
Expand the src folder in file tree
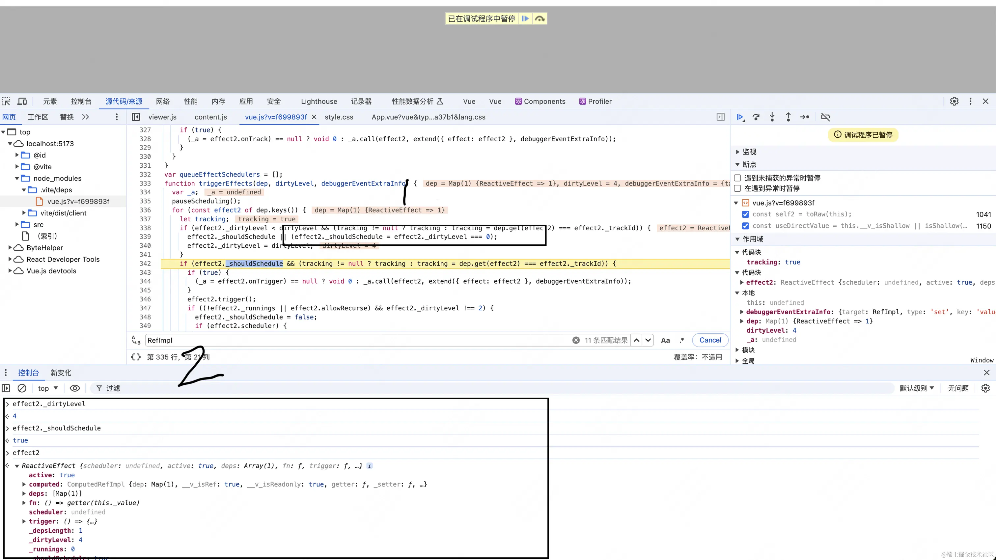pos(17,224)
